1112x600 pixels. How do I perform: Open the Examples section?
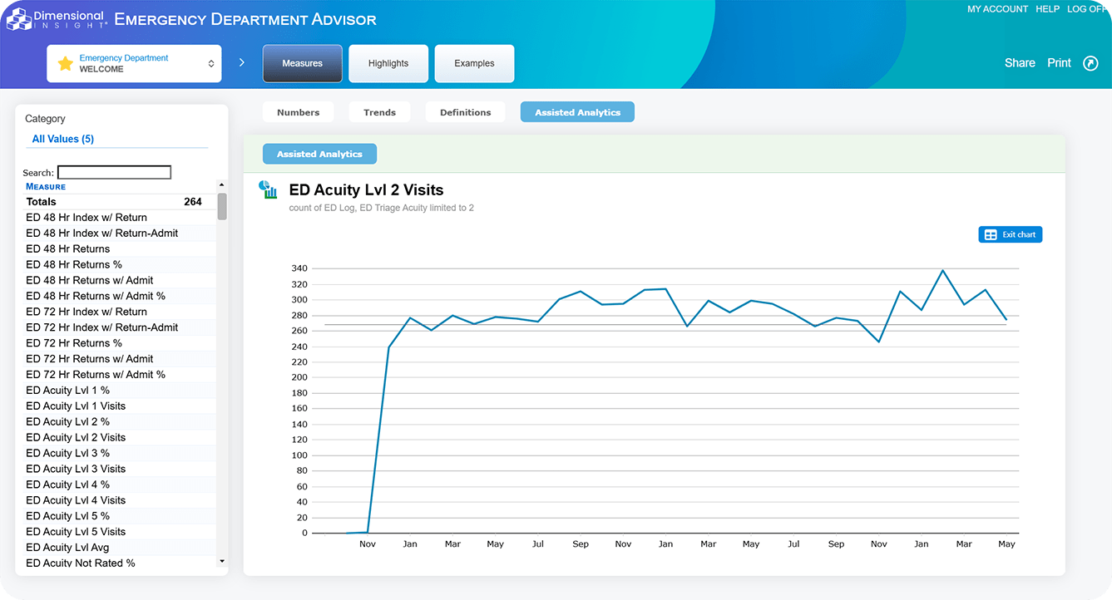point(474,64)
